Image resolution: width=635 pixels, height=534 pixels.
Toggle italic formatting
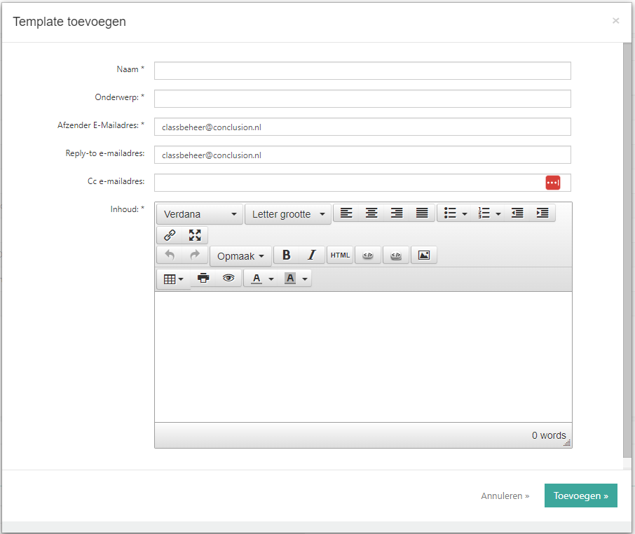coord(312,255)
